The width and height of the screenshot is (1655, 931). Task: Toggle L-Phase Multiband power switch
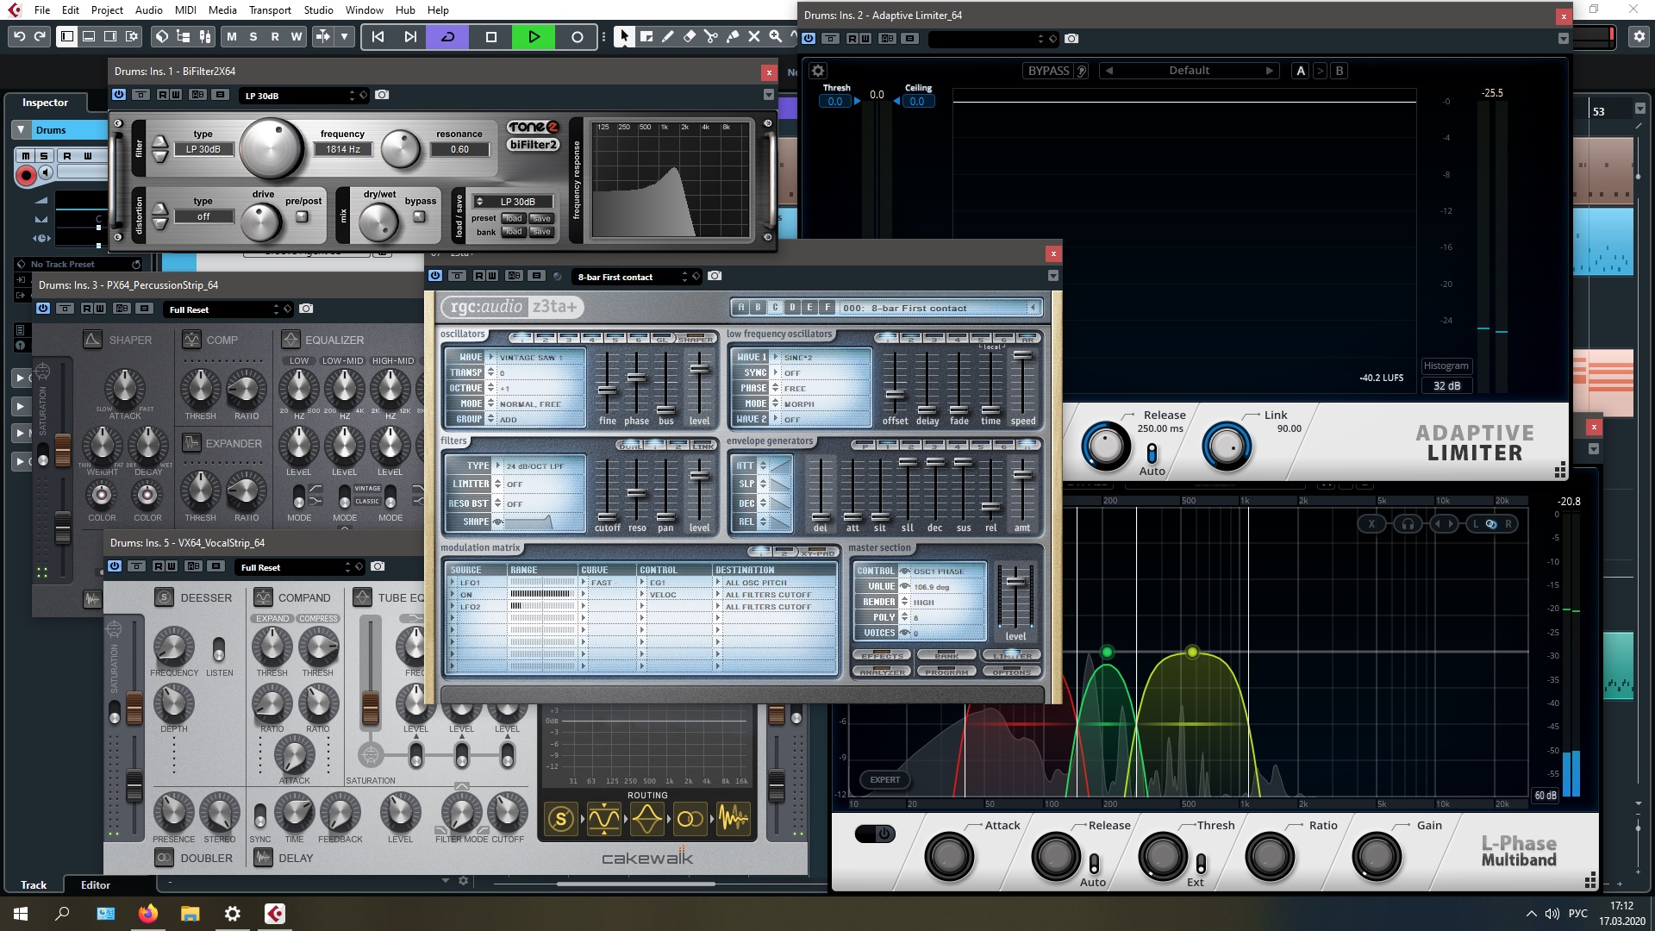[x=875, y=834]
